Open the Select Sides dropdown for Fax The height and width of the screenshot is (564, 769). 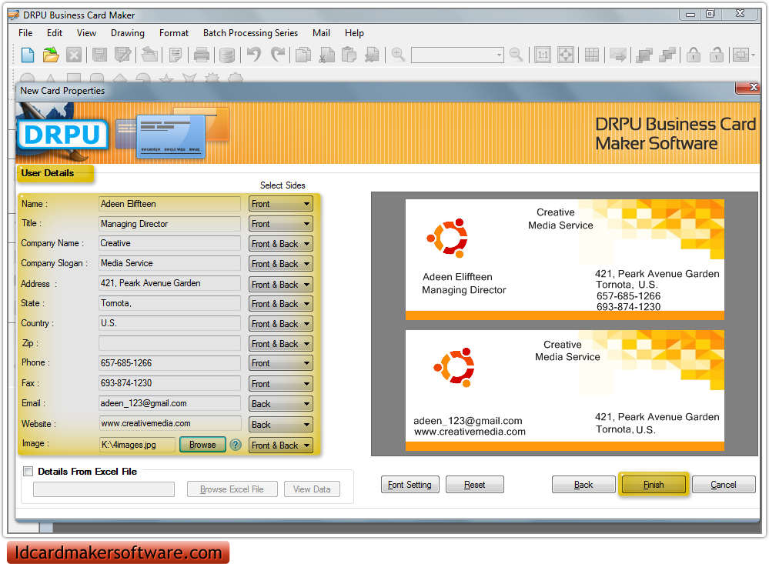coord(280,384)
